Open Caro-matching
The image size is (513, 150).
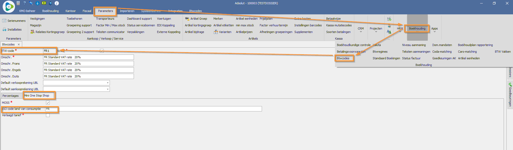pos(467,52)
